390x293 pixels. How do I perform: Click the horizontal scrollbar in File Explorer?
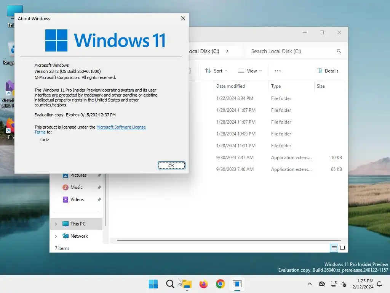tap(229, 241)
